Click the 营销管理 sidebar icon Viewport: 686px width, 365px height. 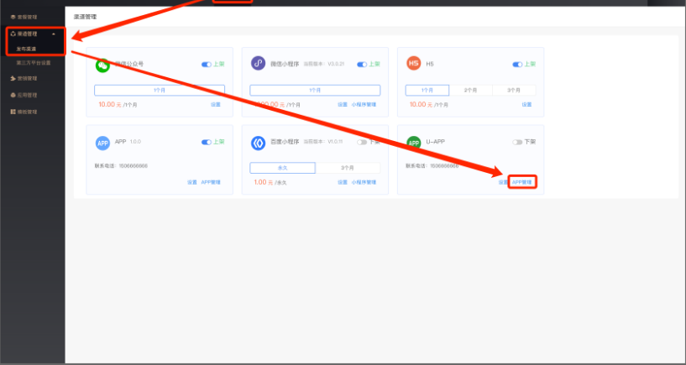tap(13, 78)
